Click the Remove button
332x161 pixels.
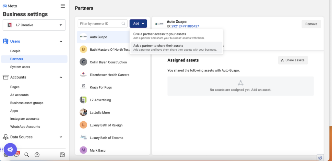(311, 24)
